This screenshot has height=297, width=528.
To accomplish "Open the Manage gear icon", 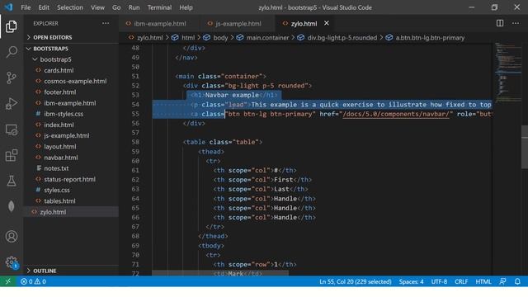I will 11,262.
